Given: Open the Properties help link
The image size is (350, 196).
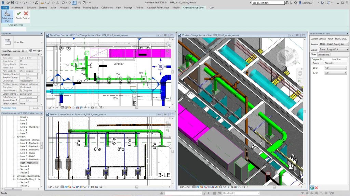Looking at the screenshot, I should coord(9,108).
